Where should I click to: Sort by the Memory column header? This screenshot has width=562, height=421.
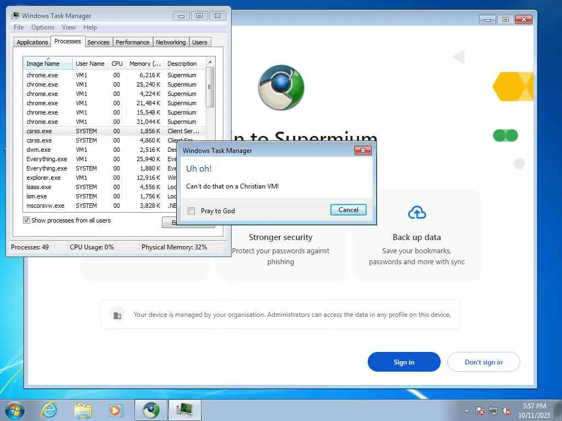coord(145,64)
